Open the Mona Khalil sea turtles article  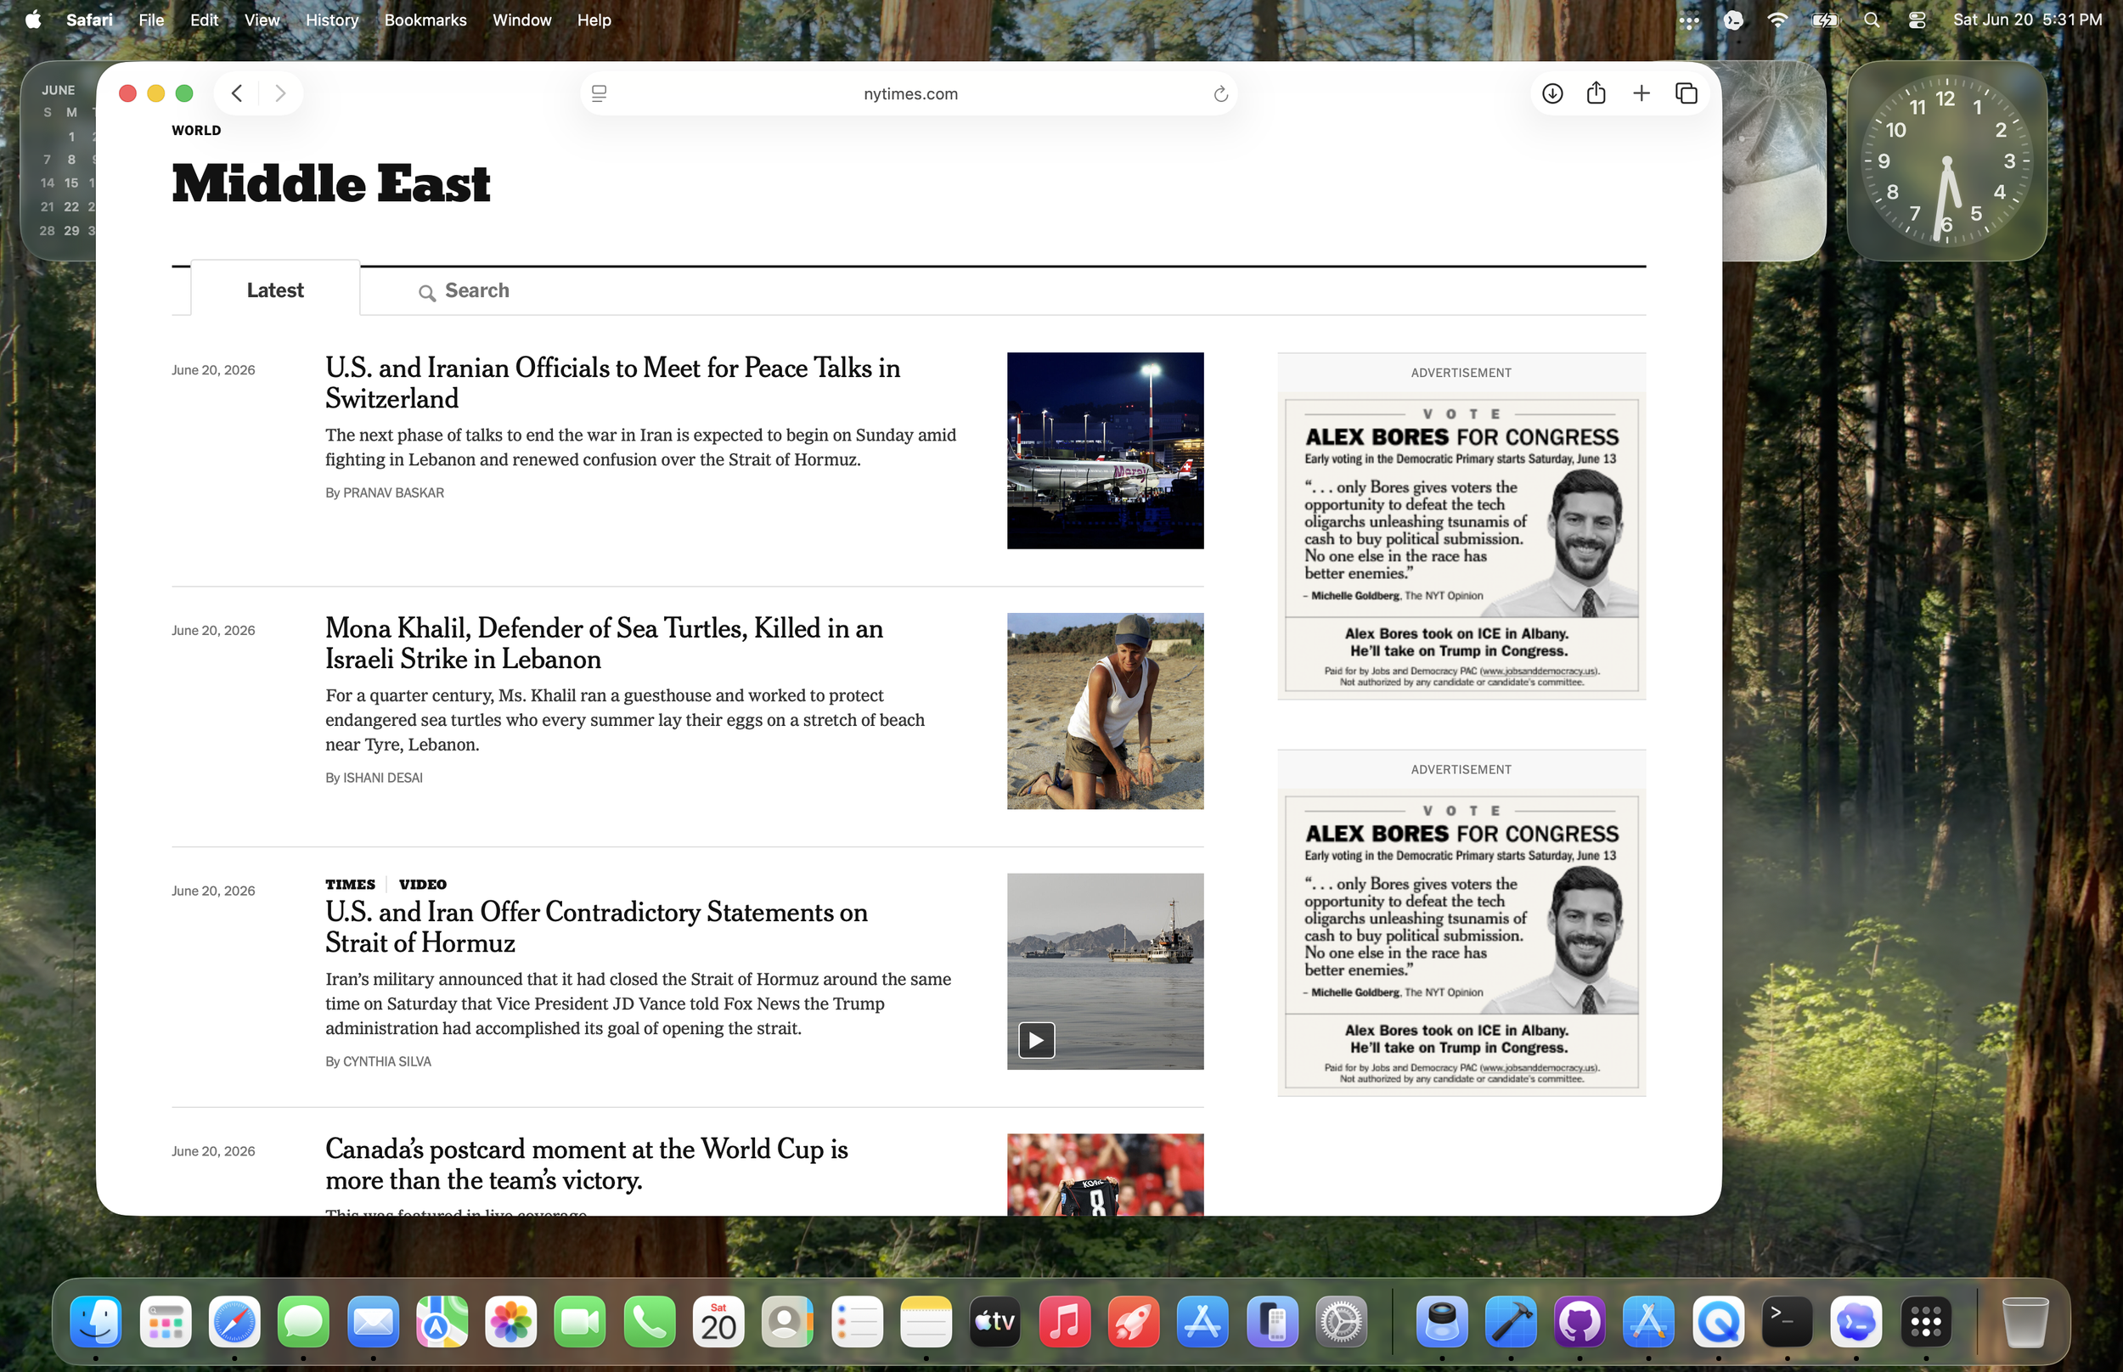coord(604,644)
